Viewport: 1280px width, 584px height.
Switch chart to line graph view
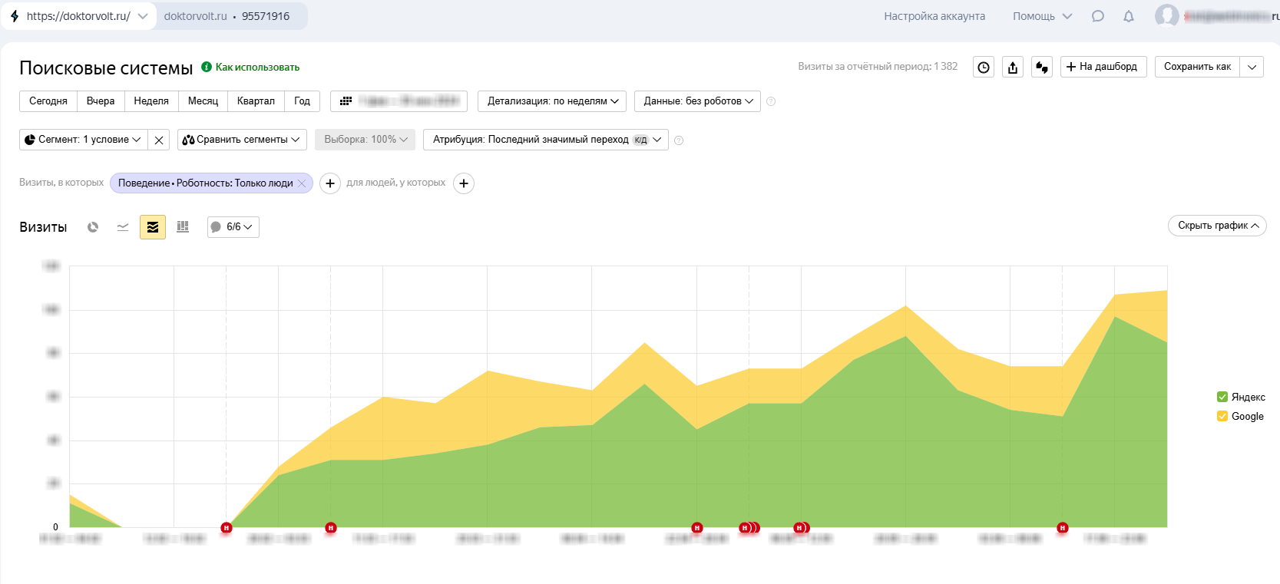[x=123, y=227]
